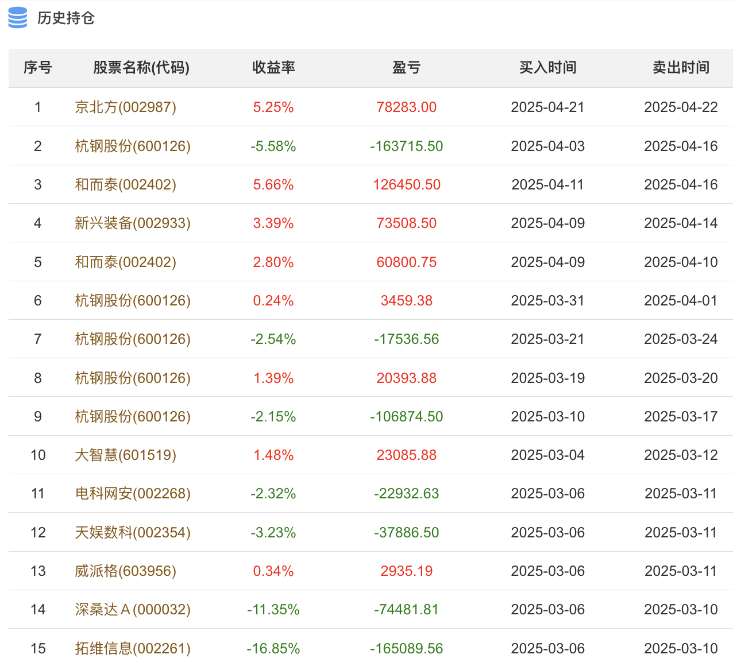Click the loss amount -165089.56
This screenshot has width=733, height=666.
click(407, 648)
